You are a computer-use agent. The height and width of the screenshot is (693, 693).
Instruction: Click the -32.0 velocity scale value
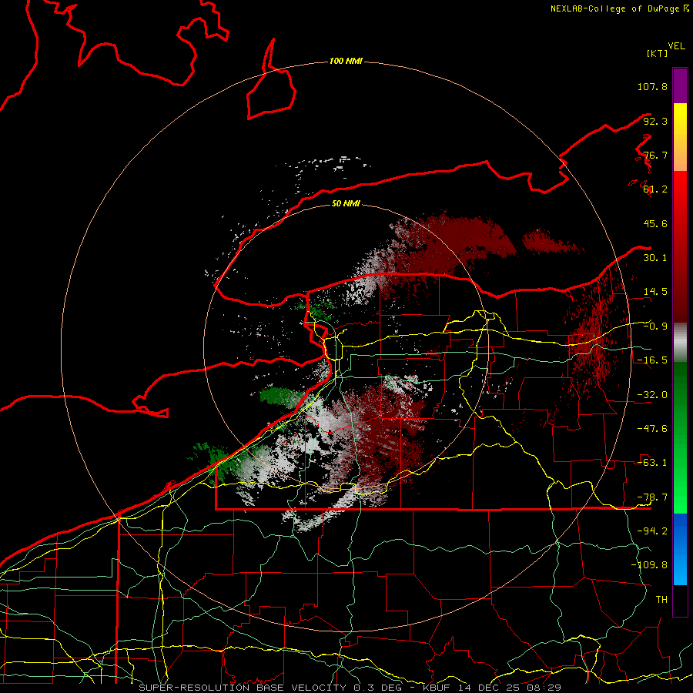[x=652, y=395]
